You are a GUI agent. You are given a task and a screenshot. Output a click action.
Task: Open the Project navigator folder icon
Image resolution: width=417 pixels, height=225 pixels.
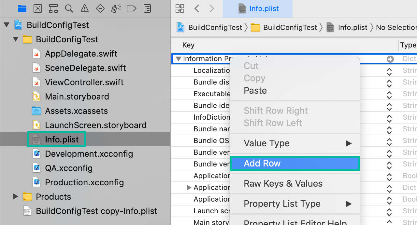click(x=22, y=8)
